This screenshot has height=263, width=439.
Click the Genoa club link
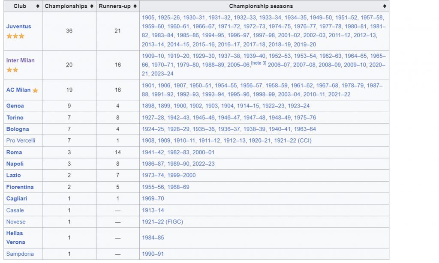click(x=15, y=106)
